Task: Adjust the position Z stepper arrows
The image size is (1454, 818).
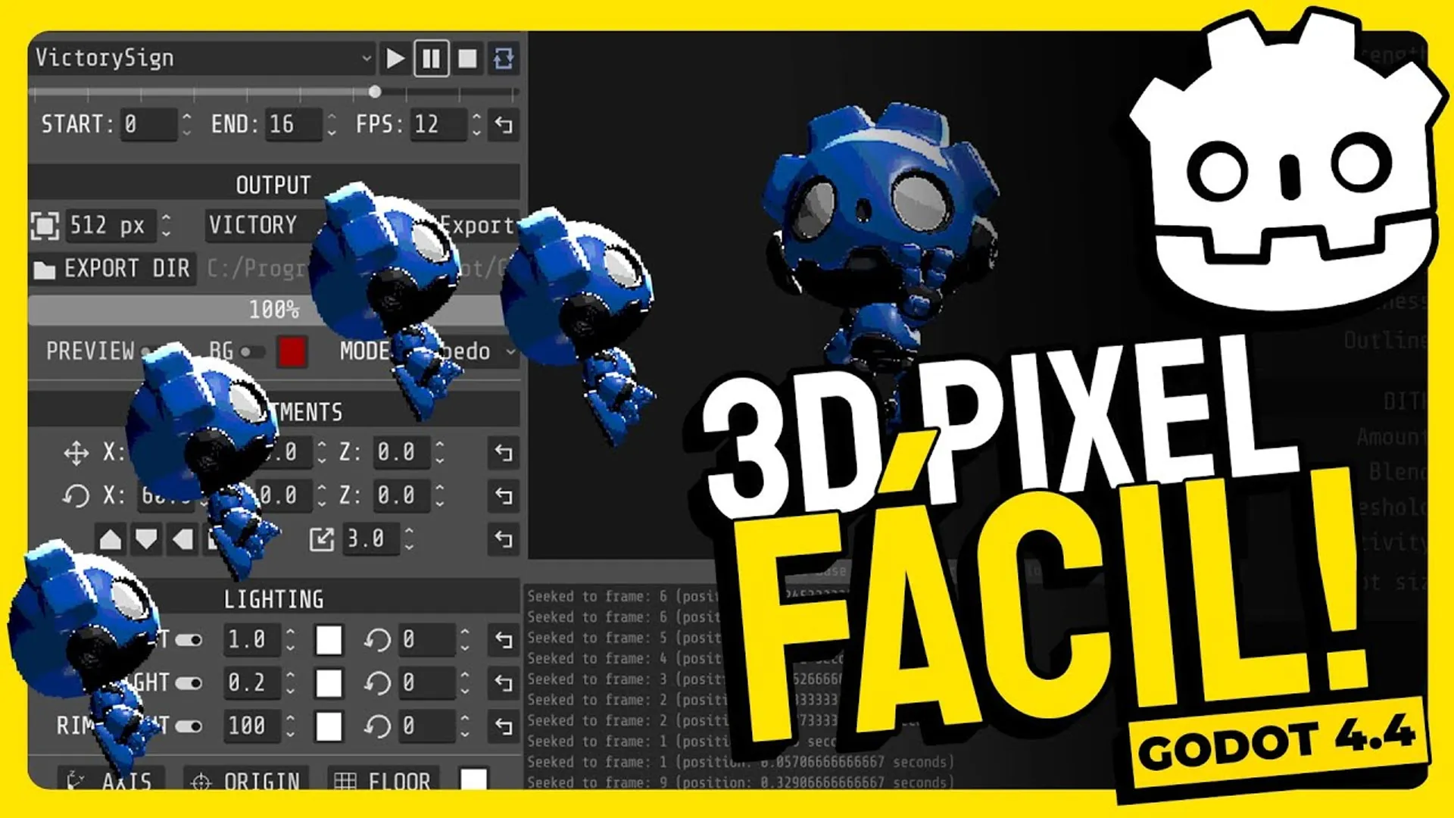Action: 440,453
